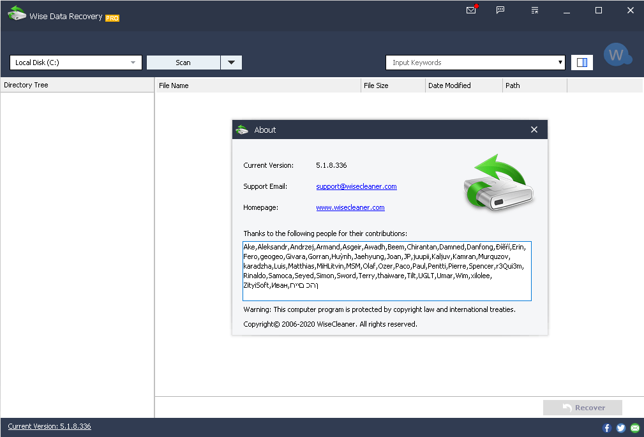644x437 pixels.
Task: Click inside the contributors list text box
Action: 387,271
